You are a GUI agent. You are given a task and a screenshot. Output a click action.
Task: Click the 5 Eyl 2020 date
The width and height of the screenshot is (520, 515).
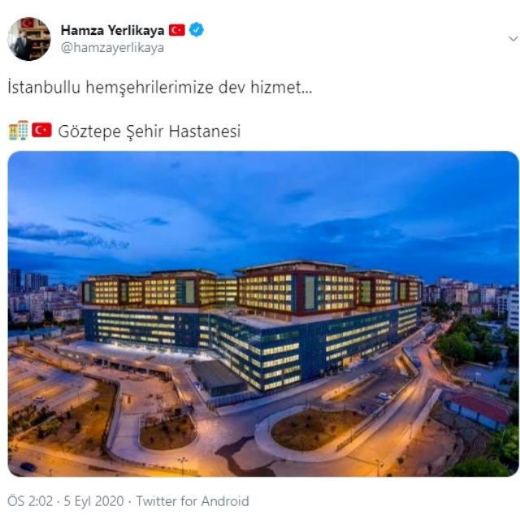94,501
